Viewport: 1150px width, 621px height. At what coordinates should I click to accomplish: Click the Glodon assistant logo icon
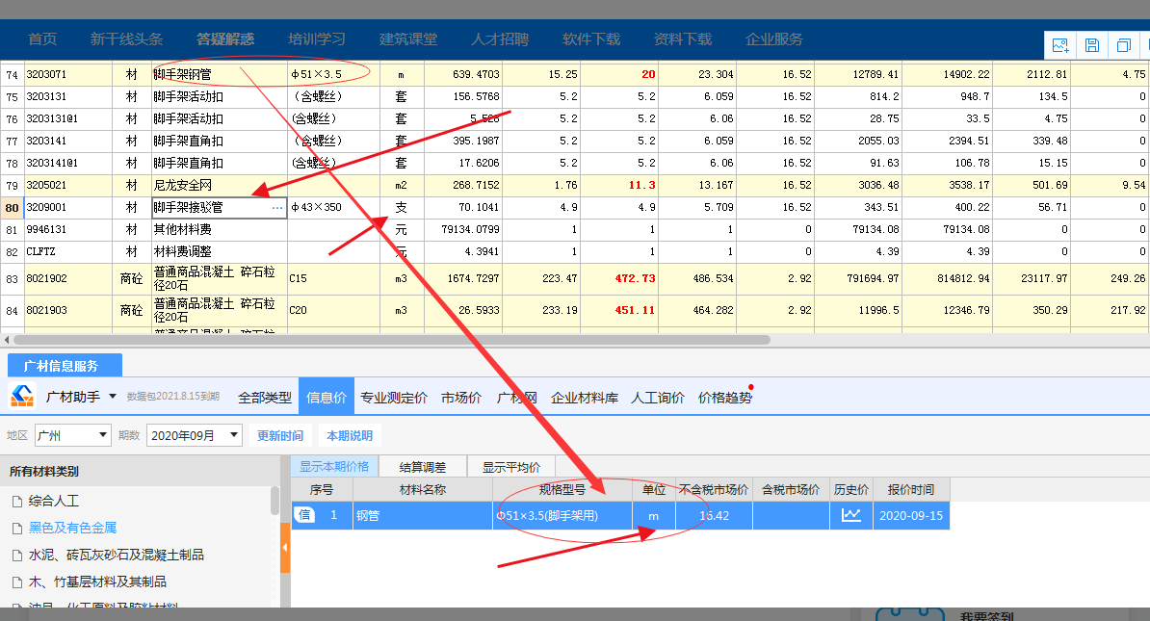(x=22, y=396)
